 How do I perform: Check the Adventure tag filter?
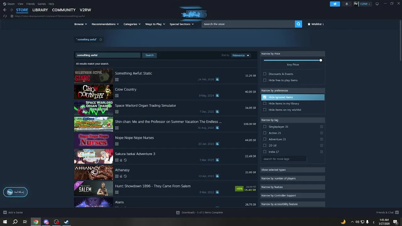pos(265,139)
